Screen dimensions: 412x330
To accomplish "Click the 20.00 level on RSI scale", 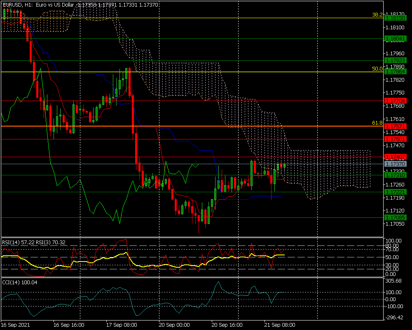I will pyautogui.click(x=392, y=269).
